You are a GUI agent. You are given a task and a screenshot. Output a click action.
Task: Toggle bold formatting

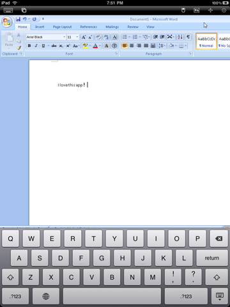pyautogui.click(x=29, y=45)
